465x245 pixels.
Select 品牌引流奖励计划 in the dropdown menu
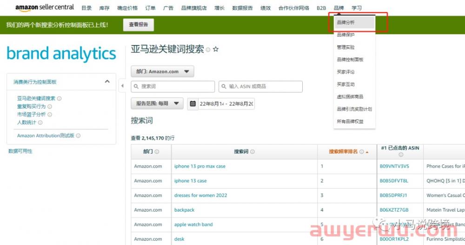(354, 109)
